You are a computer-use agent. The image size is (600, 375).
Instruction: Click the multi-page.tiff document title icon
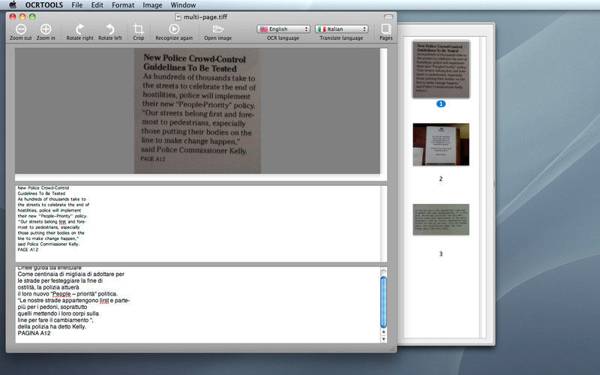tap(178, 16)
